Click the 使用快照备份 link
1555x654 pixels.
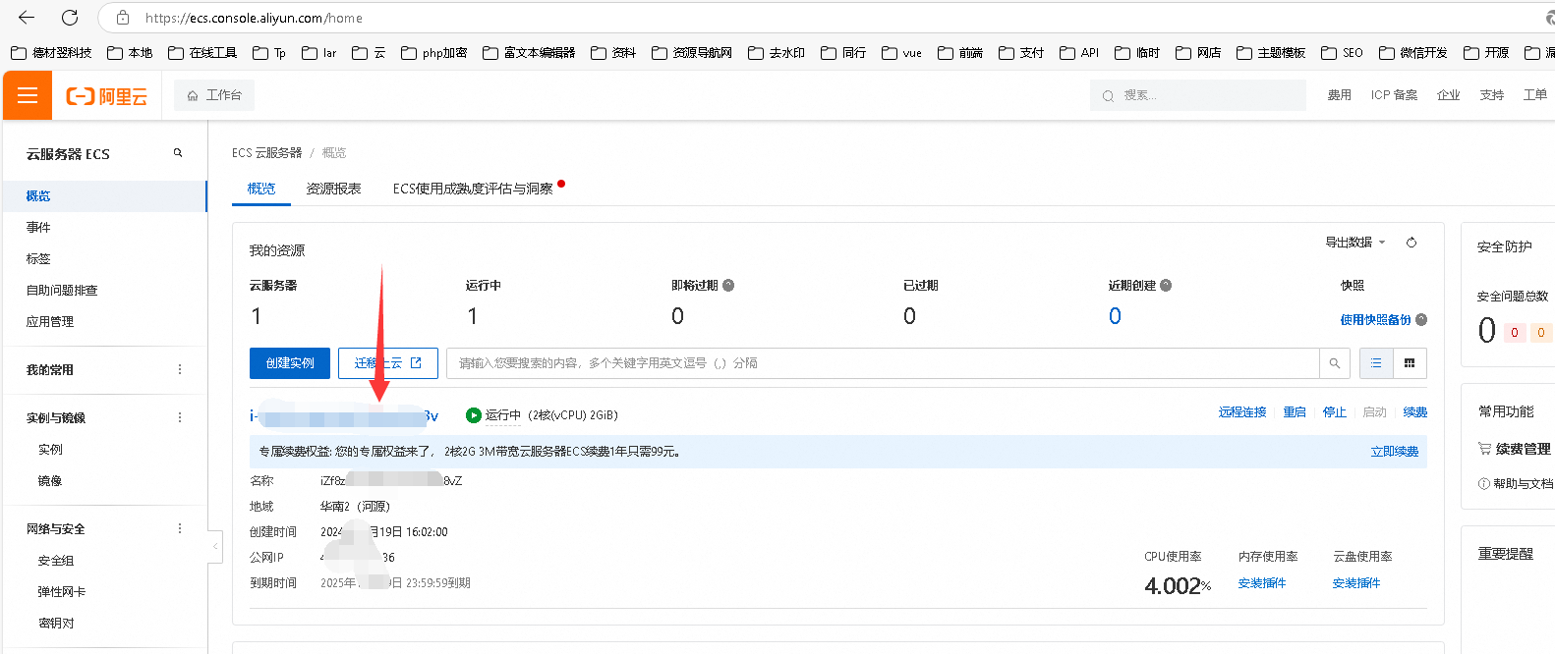click(x=1375, y=320)
